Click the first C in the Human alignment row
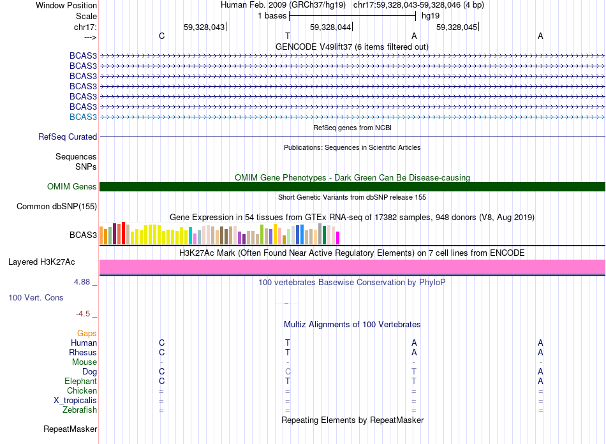The height and width of the screenshot is (444, 606). coord(161,343)
